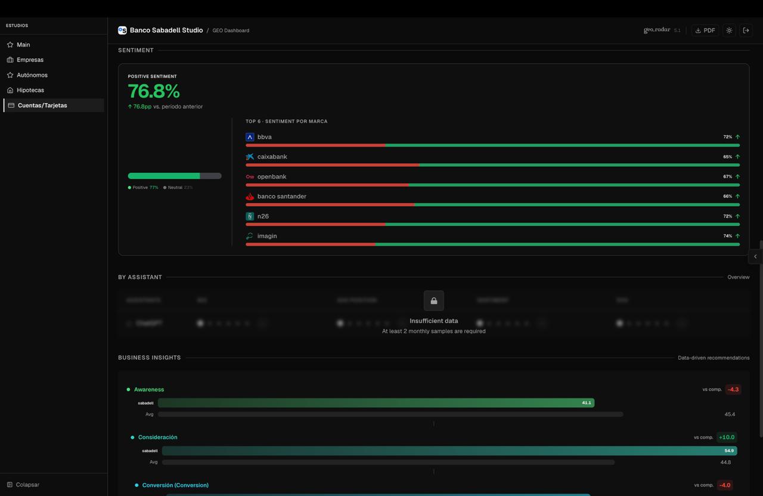
Task: Click the logout icon in header
Action: click(746, 30)
